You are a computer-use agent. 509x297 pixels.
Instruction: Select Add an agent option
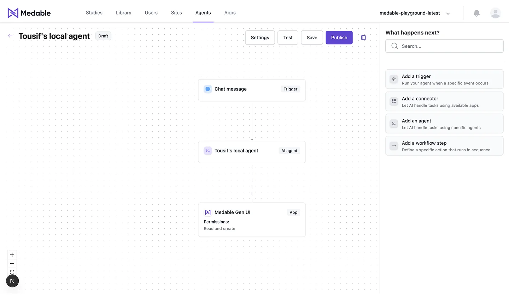(444, 124)
